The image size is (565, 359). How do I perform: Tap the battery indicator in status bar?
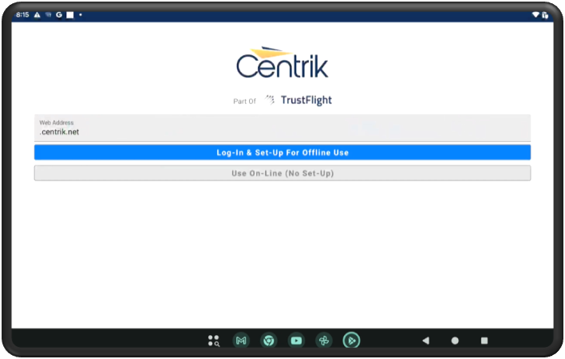545,15
